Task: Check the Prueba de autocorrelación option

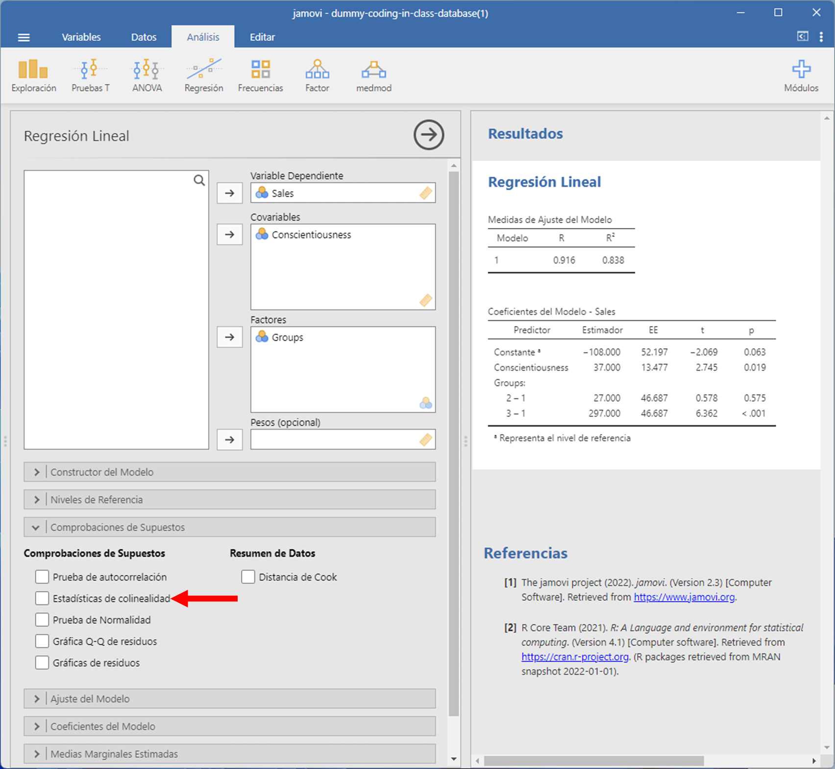Action: [x=42, y=577]
